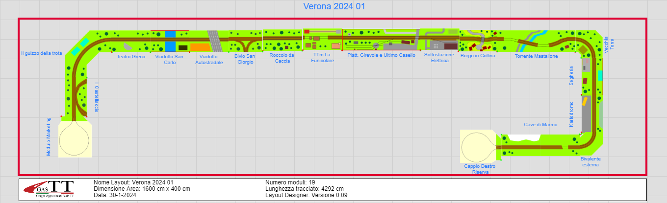Click the grey highway crossing the track

214,41
